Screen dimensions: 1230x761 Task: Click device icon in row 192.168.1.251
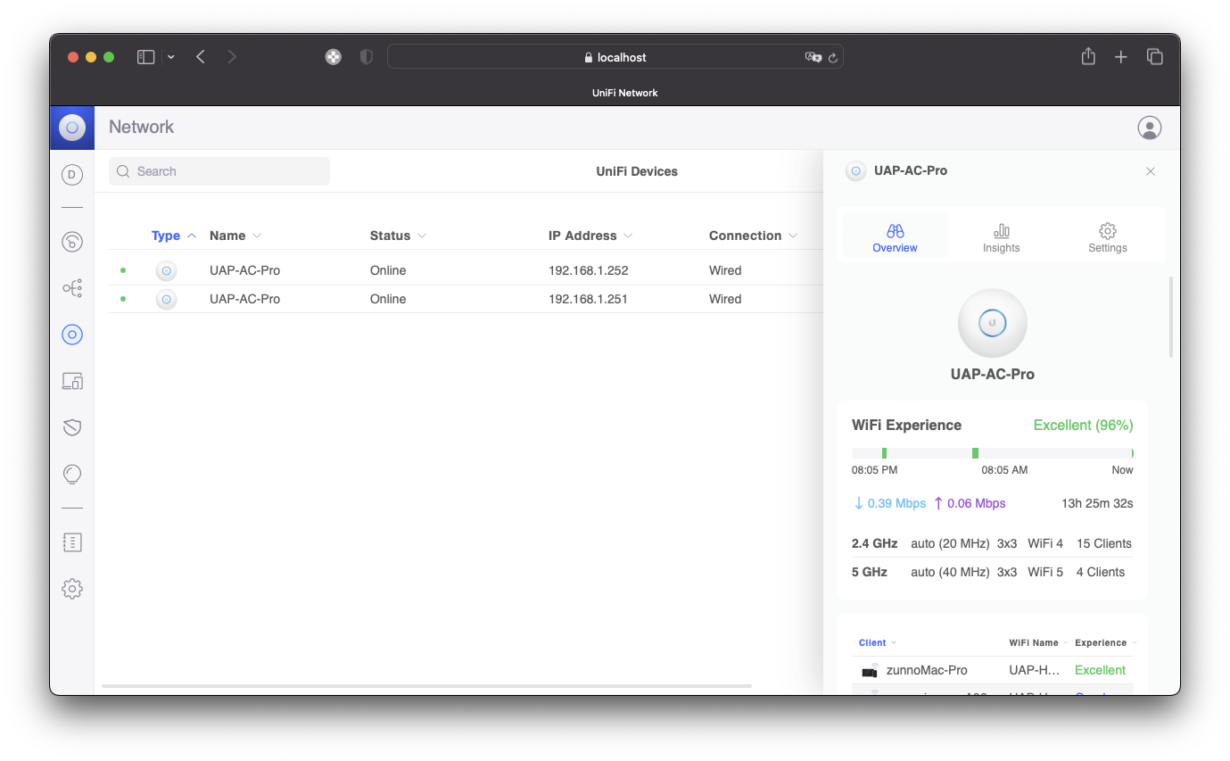[x=166, y=299]
